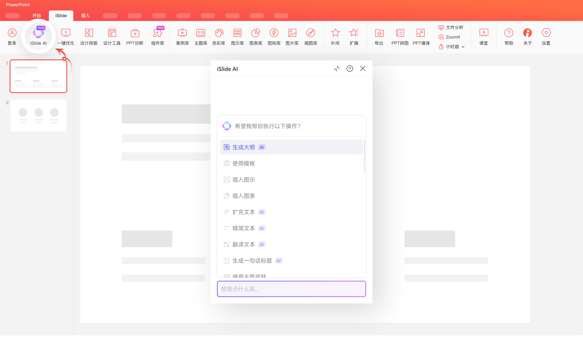The height and width of the screenshot is (344, 583).
Task: Open 插图库 illustration library
Action: click(311, 36)
